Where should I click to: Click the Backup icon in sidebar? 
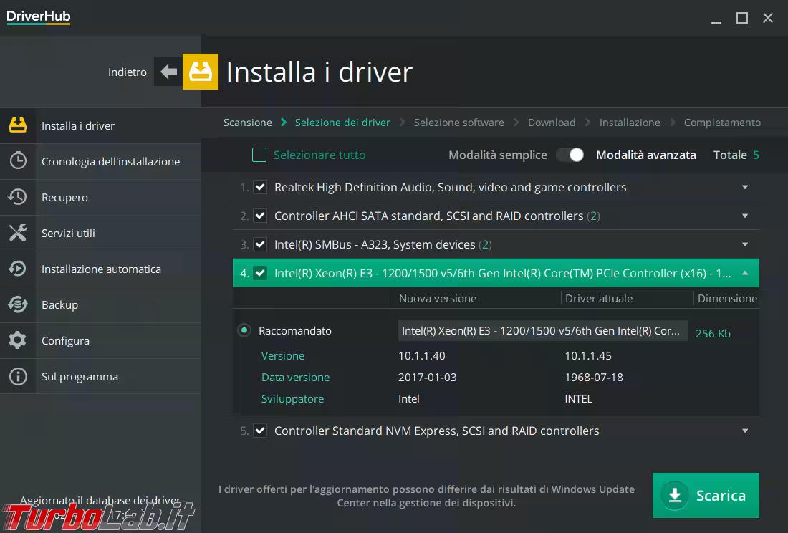[18, 304]
